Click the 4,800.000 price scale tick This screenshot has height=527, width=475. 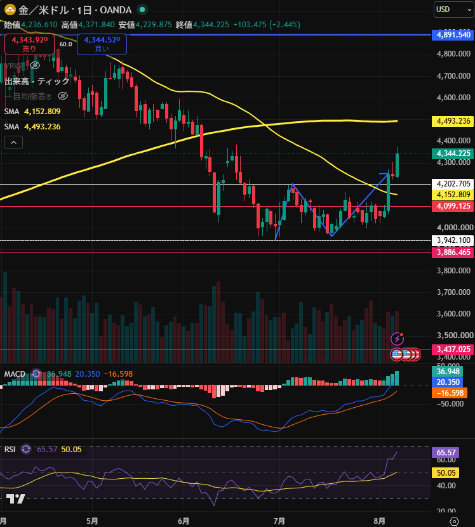click(x=453, y=54)
